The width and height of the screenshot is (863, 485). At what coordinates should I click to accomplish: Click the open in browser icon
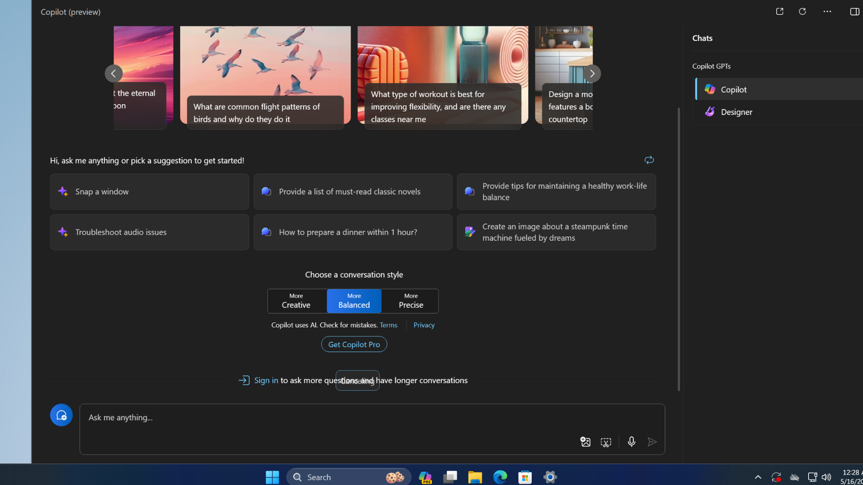point(779,11)
